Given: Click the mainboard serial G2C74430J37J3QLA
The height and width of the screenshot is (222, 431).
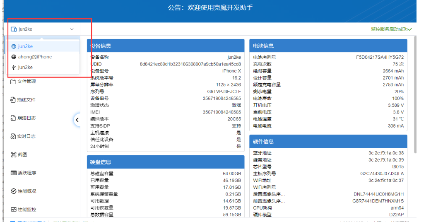Looking at the screenshot, I should pyautogui.click(x=382, y=174).
